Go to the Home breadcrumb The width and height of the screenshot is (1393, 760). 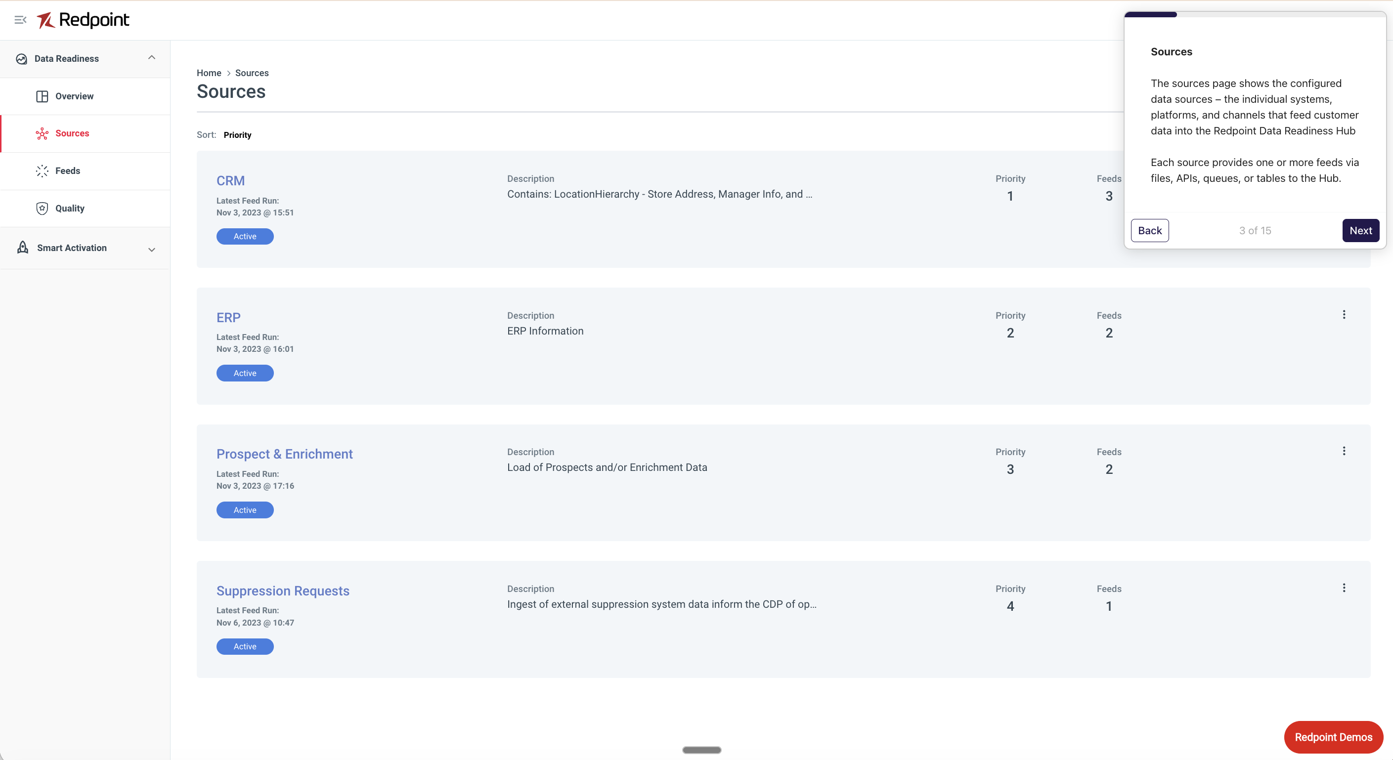click(209, 73)
